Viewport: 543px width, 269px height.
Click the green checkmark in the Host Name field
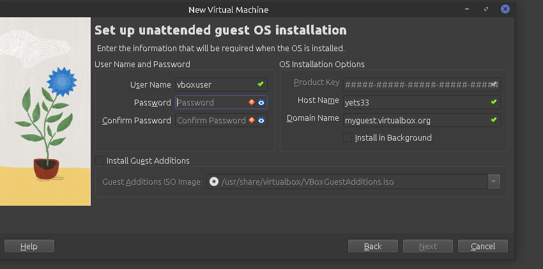click(493, 102)
